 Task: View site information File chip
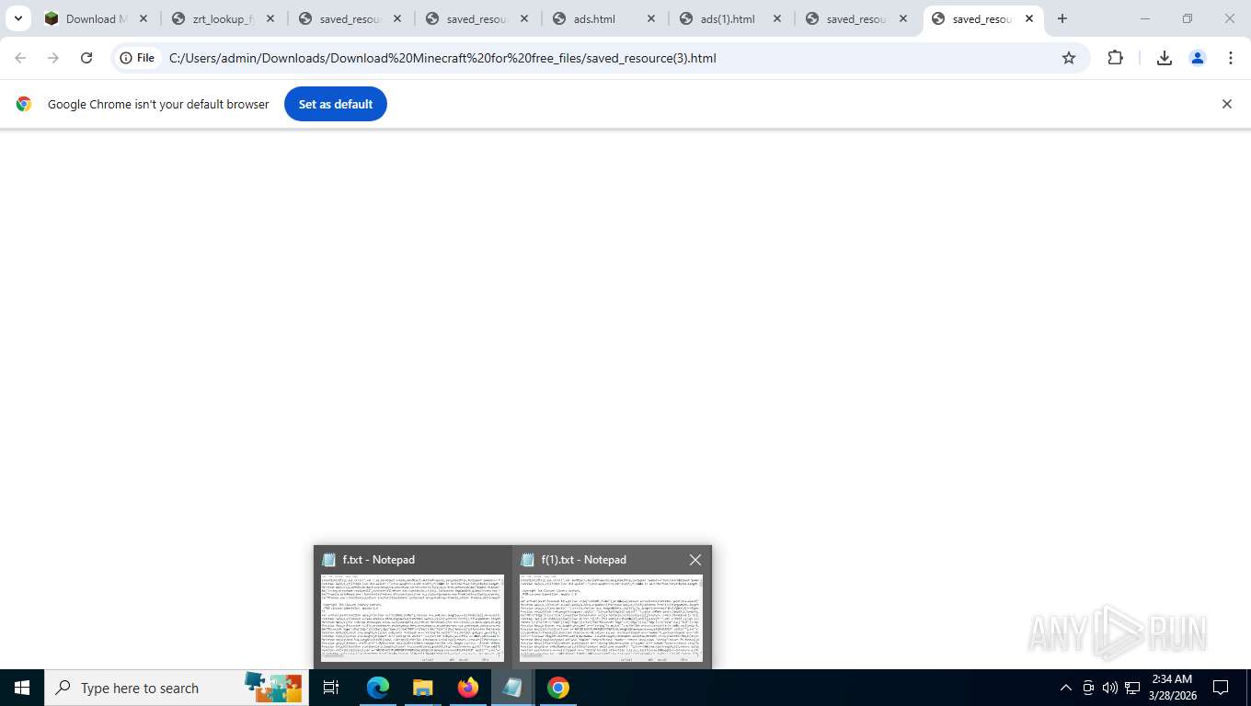pos(137,58)
